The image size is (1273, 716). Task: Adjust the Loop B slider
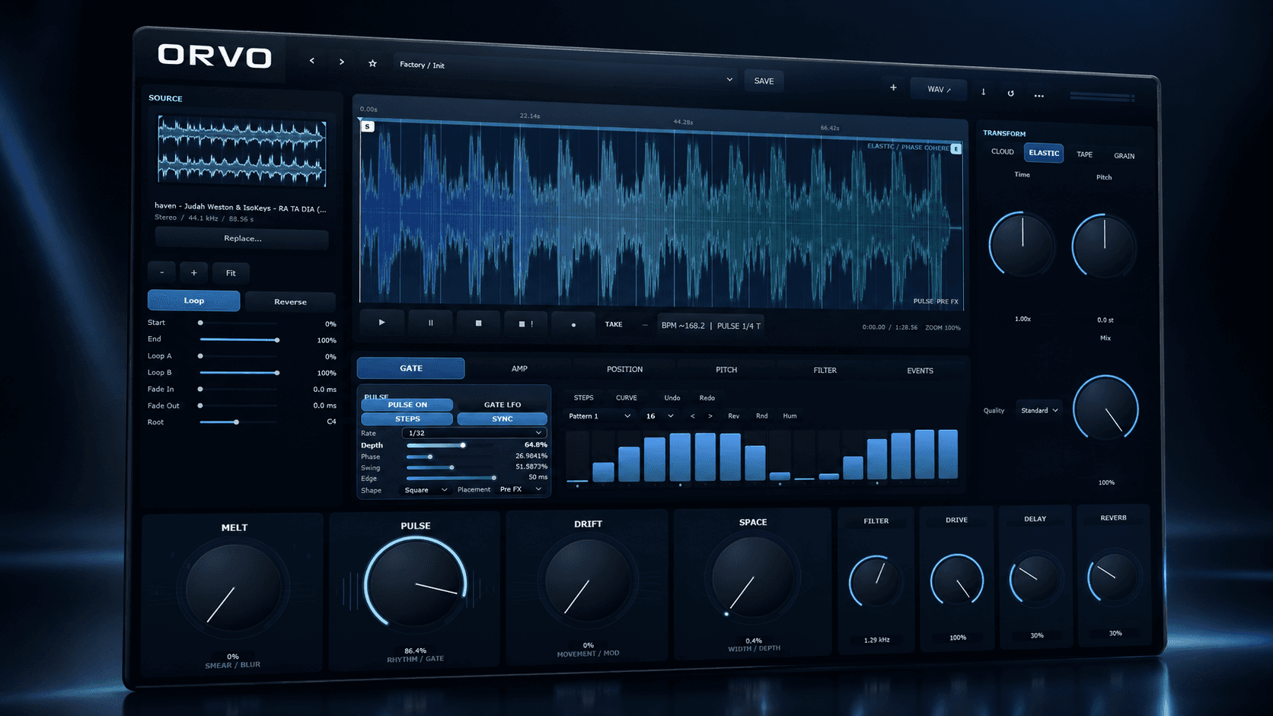pos(238,373)
